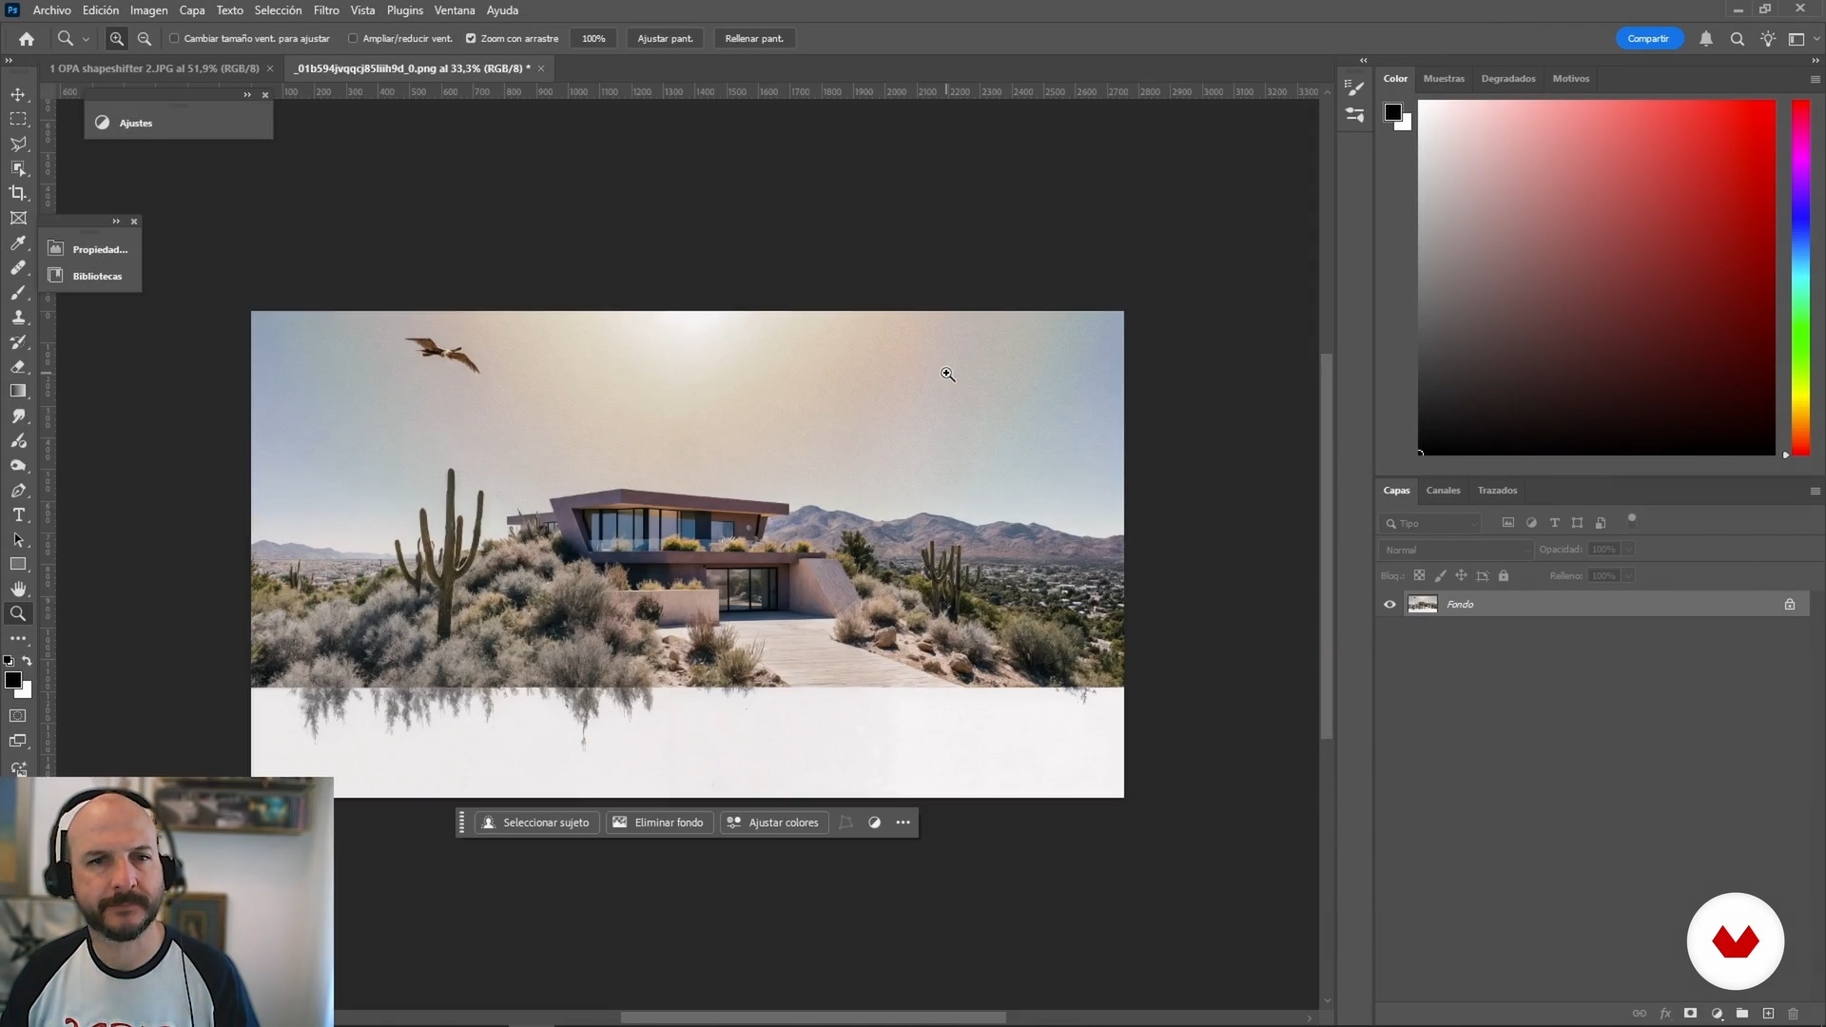Image resolution: width=1826 pixels, height=1027 pixels.
Task: Select the Horizontal Type tool
Action: pyautogui.click(x=18, y=515)
